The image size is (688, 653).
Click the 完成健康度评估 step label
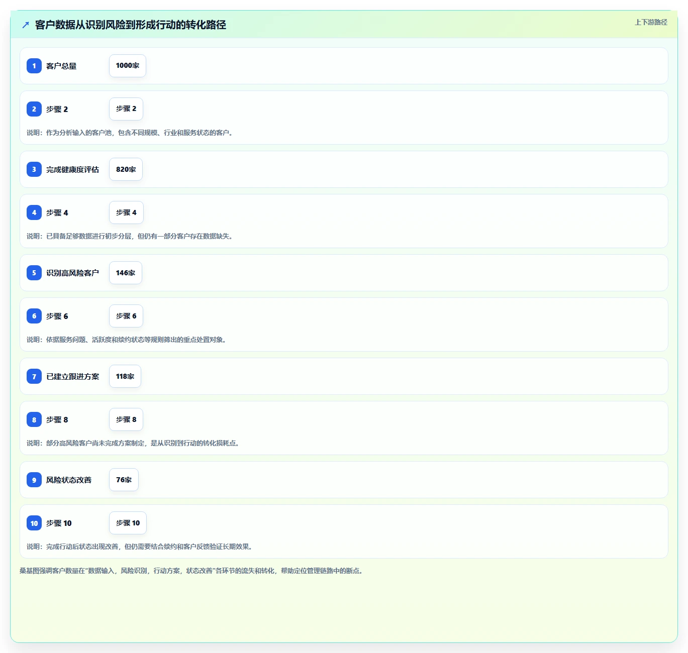pyautogui.click(x=72, y=169)
